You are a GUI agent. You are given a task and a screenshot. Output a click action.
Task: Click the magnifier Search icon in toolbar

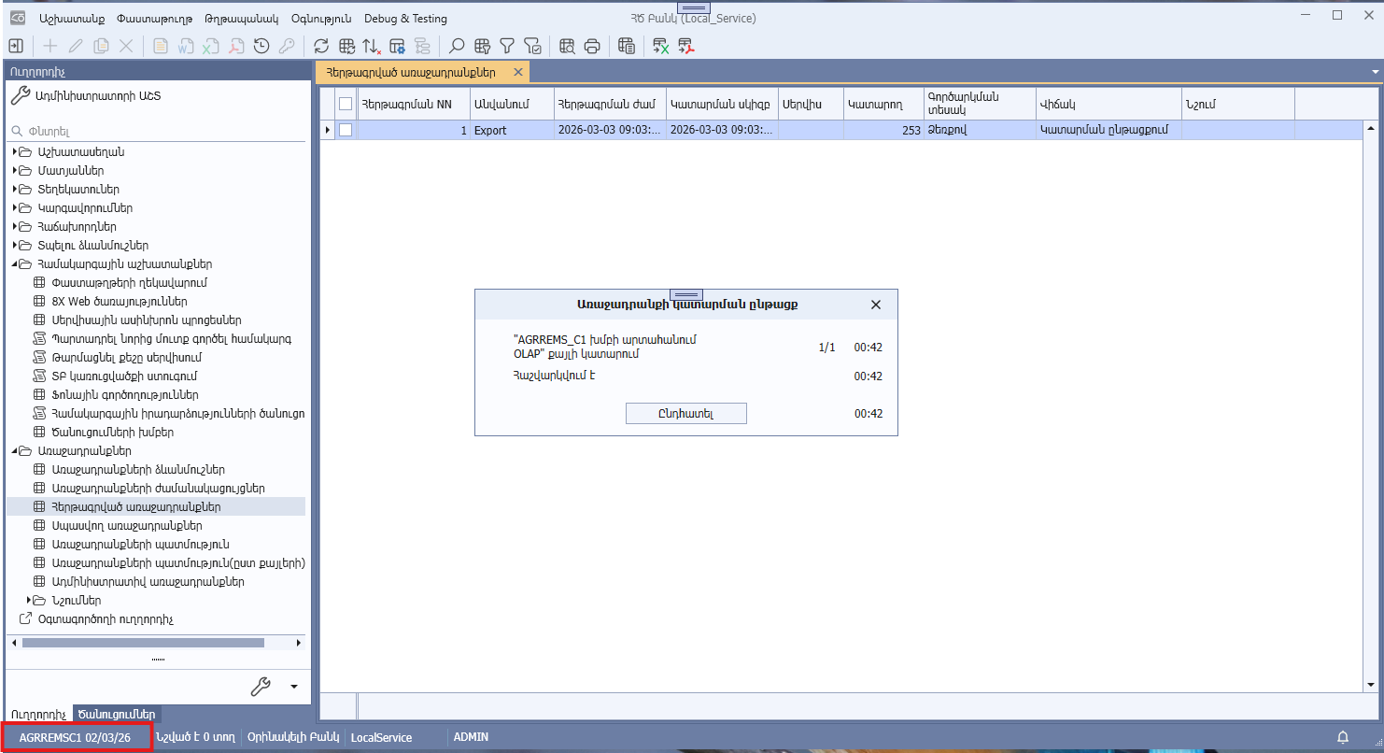click(457, 46)
